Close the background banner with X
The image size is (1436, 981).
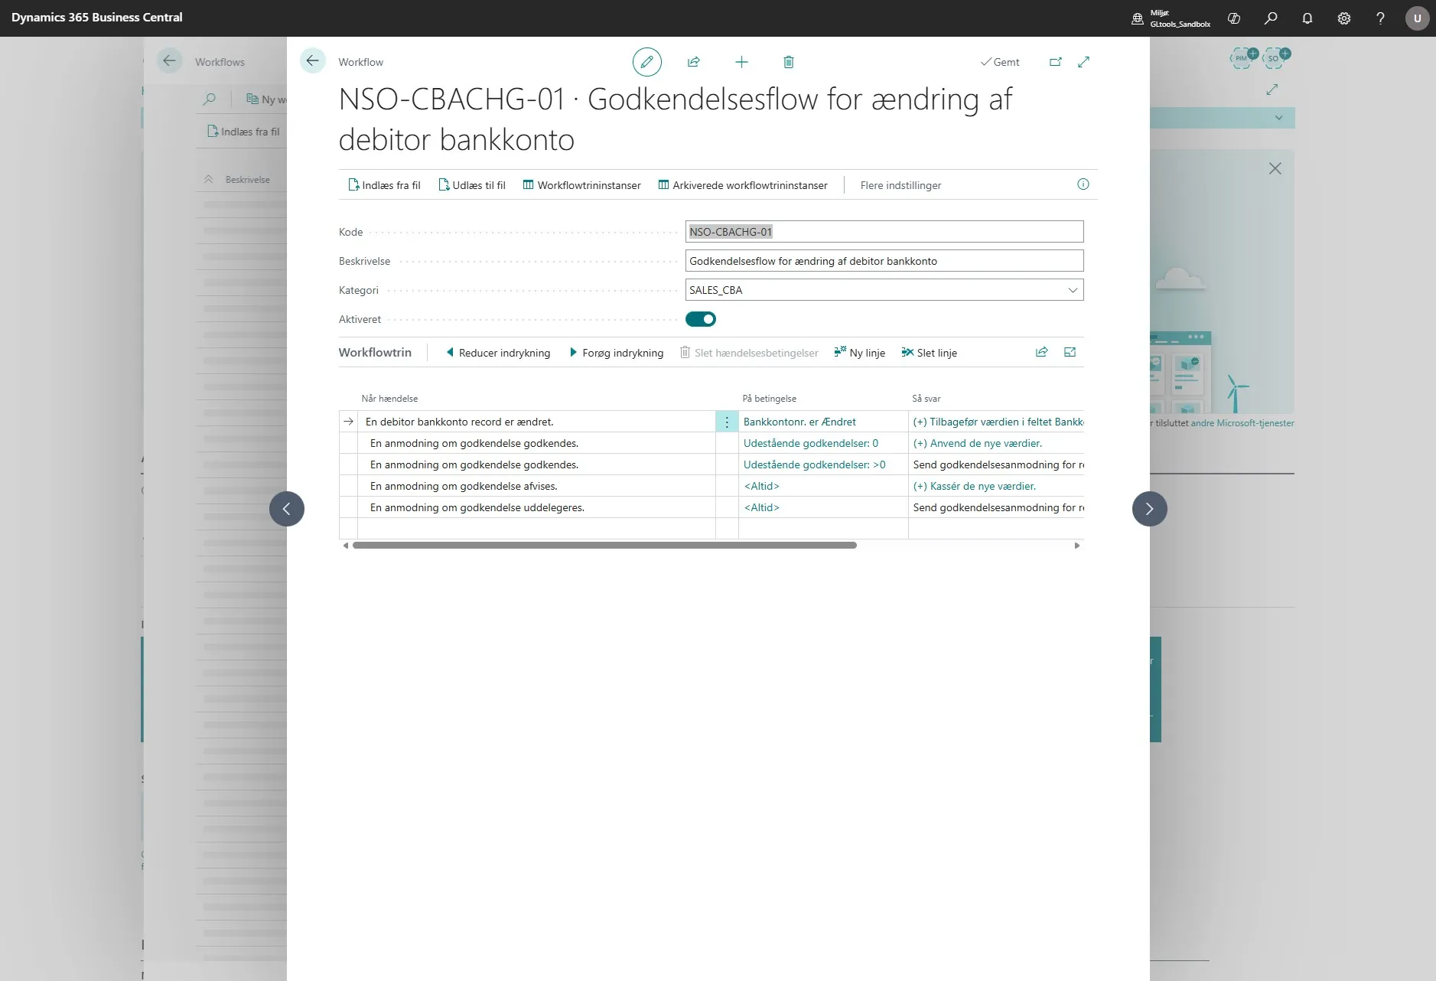tap(1275, 168)
